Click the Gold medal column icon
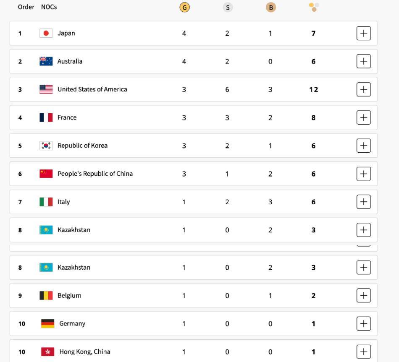The width and height of the screenshot is (399, 362). tap(184, 8)
